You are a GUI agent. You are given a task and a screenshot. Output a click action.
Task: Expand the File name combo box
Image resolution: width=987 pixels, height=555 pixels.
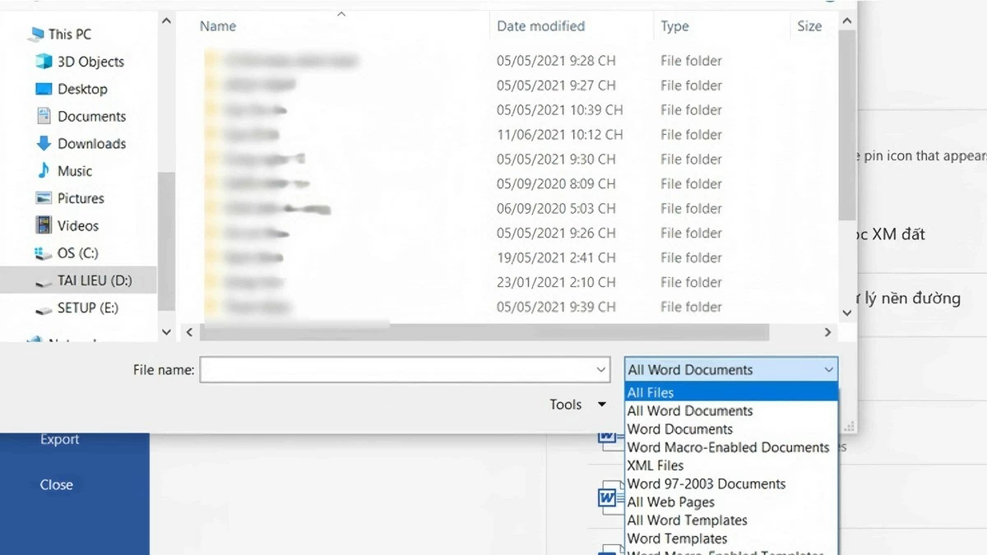[x=600, y=369]
